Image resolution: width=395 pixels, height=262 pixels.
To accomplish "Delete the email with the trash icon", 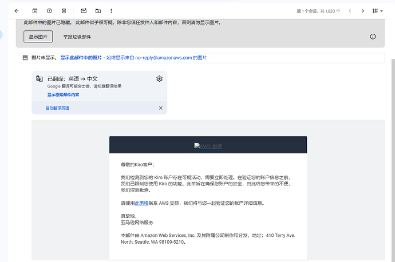I will point(64,11).
